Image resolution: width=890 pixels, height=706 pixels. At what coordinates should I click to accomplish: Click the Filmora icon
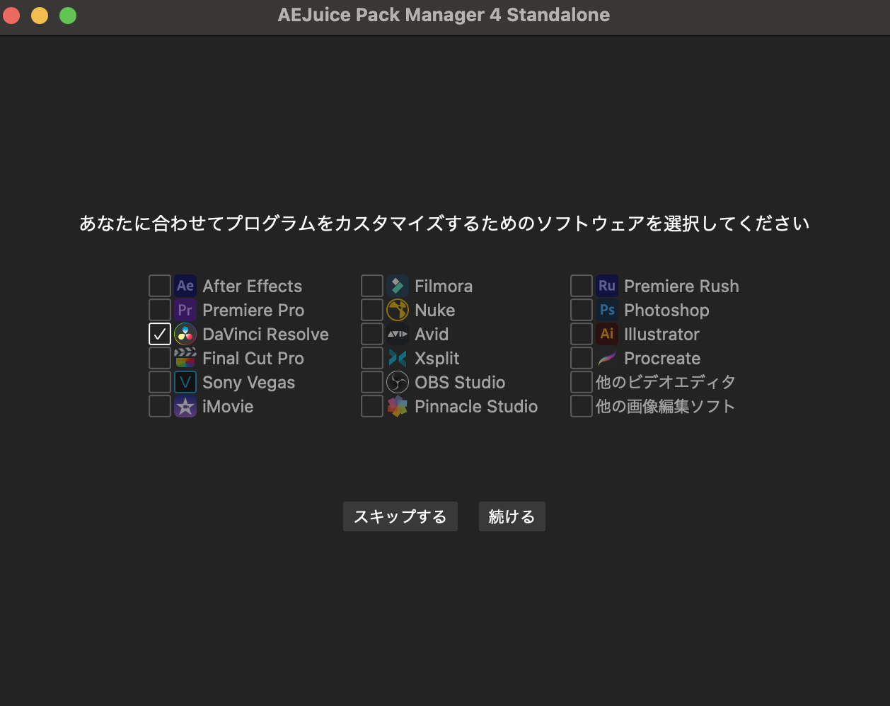[397, 286]
